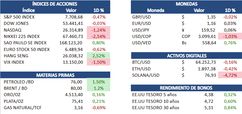The width and height of the screenshot is (242, 114).
Task: Click the MATERIAS PRIMAS header
Action: pos(55,75)
